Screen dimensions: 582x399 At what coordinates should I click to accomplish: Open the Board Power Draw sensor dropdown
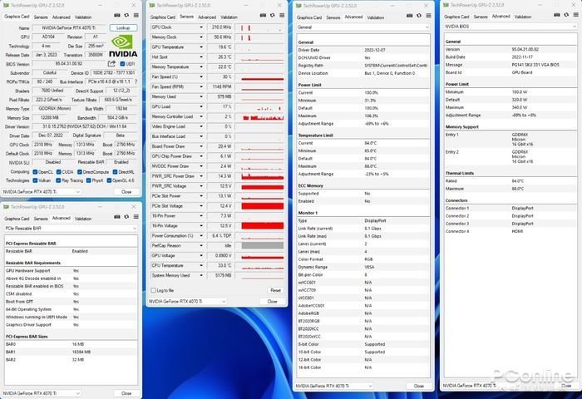201,146
